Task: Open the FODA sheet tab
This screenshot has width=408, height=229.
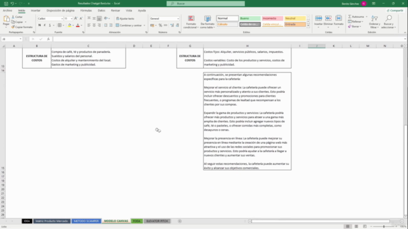Action: coord(137,221)
